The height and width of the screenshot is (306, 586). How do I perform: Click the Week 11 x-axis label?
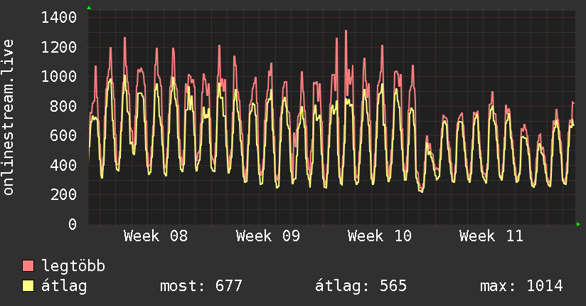click(491, 236)
